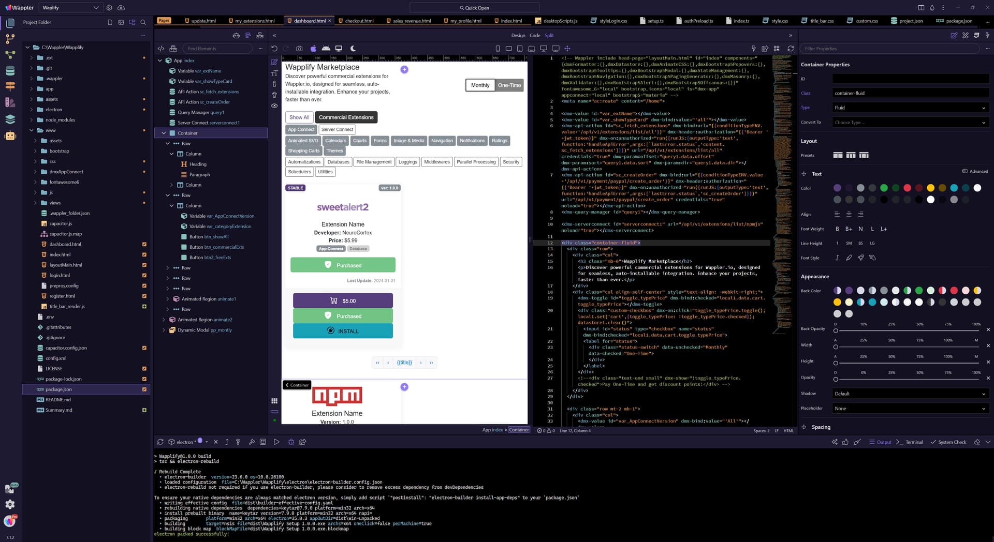Viewport: 994px width, 542px height.
Task: Open the Wapplify project selector dropdown
Action: tap(70, 8)
